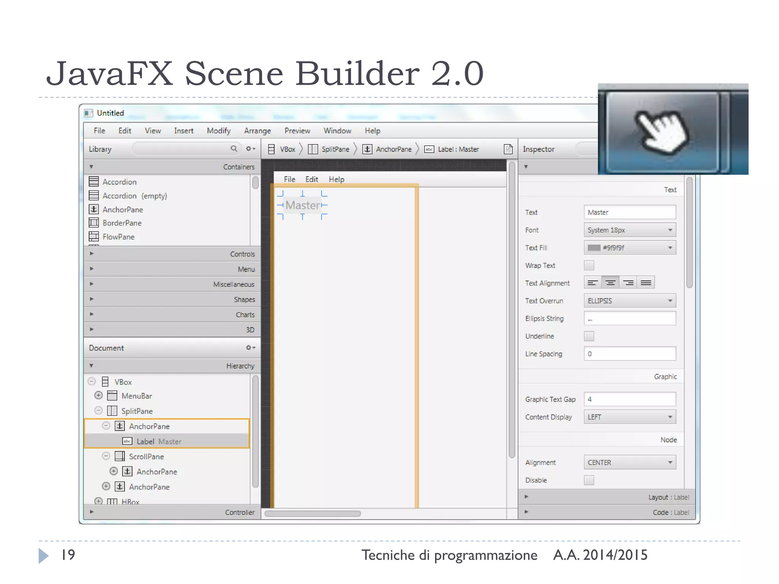Click the SplitPane icon in breadcrumb bar
779x584 pixels.
click(x=313, y=149)
